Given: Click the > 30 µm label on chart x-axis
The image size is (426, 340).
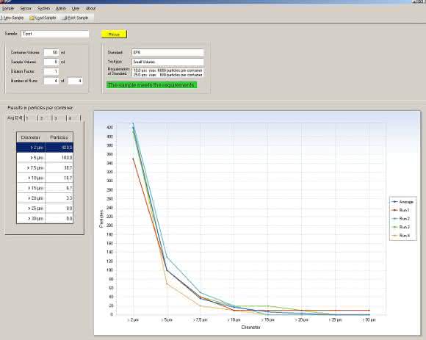Looking at the screenshot, I should tap(369, 320).
